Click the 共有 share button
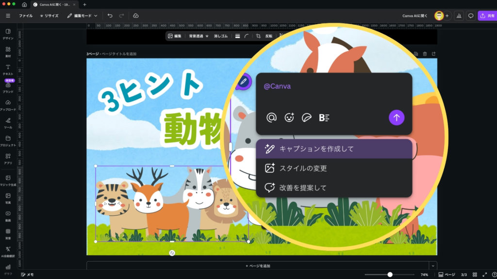The image size is (497, 279). tap(487, 15)
